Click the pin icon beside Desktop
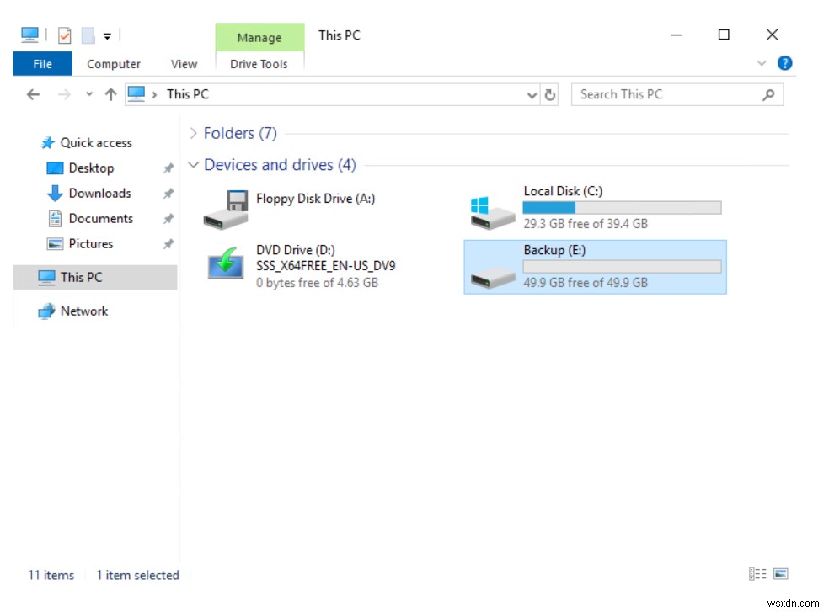Image resolution: width=829 pixels, height=612 pixels. click(168, 168)
